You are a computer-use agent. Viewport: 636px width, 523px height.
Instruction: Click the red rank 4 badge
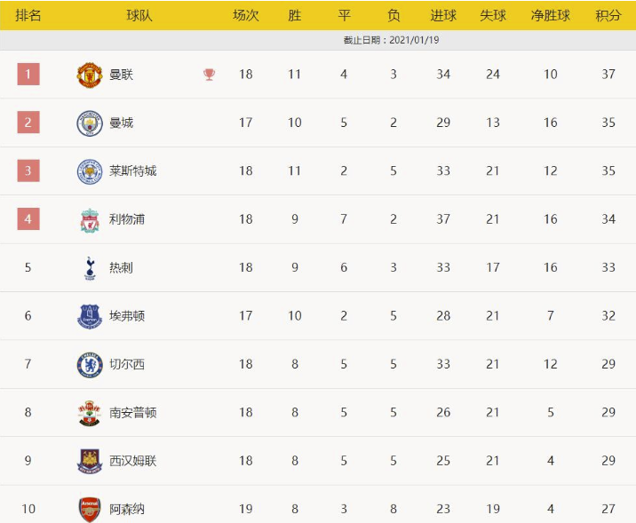pos(28,219)
